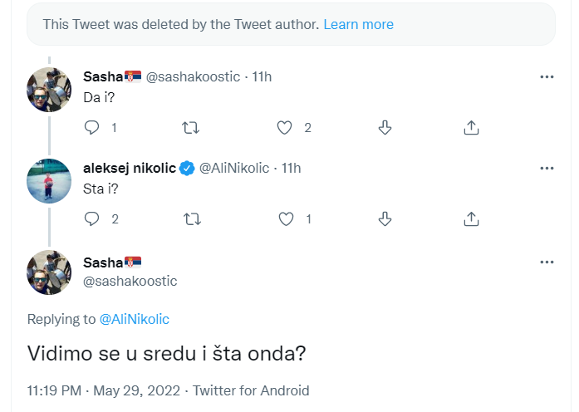Open Twitter for Android source link
This screenshot has height=412, width=579.
pos(249,390)
